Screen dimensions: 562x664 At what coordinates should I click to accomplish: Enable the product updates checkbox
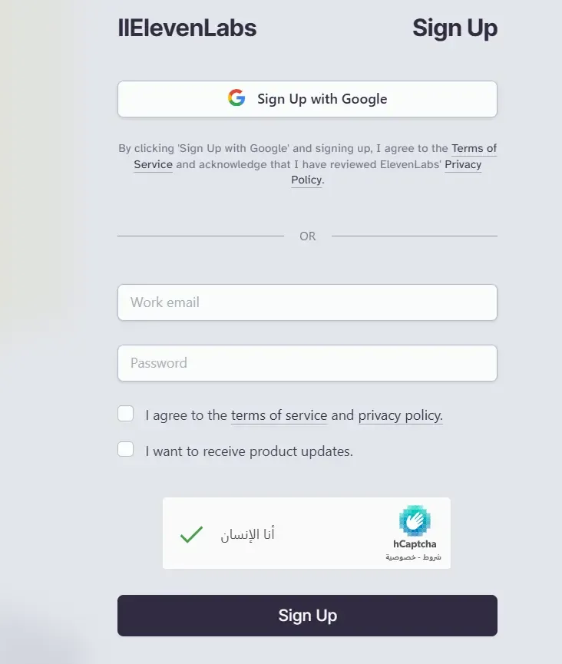coord(126,450)
